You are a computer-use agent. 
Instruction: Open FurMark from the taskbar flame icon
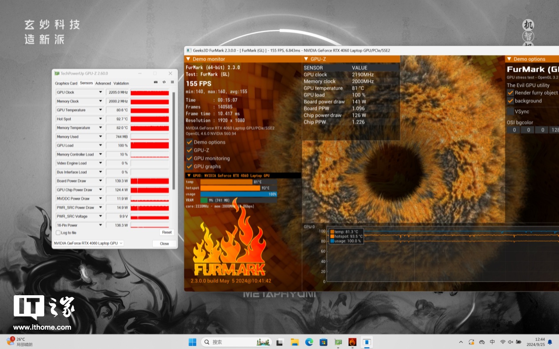[x=352, y=342]
